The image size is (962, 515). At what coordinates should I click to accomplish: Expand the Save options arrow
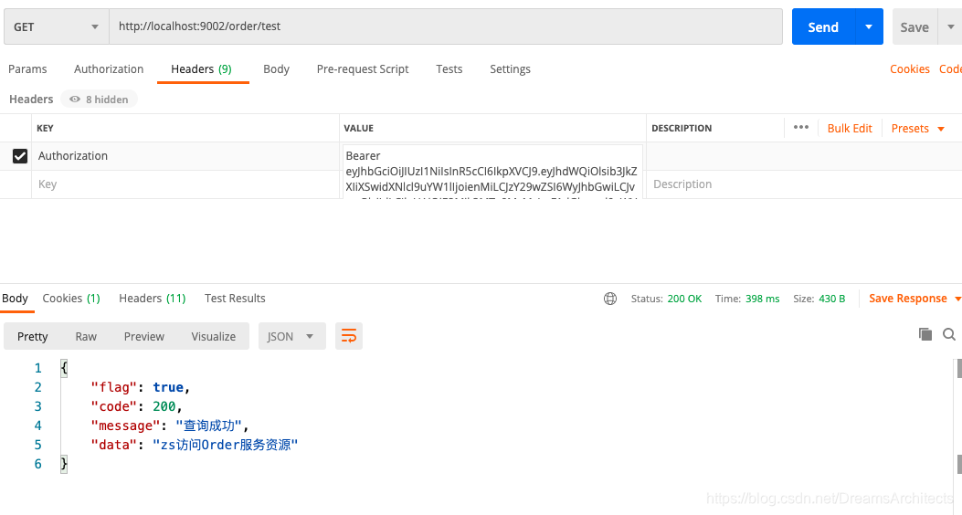950,27
